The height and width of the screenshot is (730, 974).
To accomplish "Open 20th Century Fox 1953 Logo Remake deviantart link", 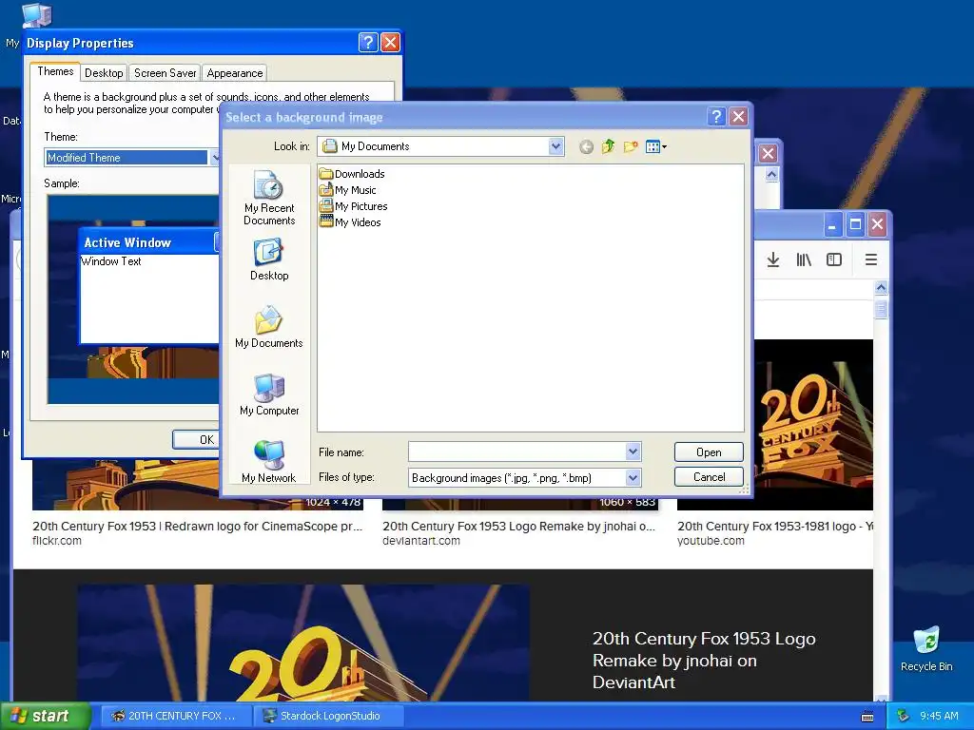I will click(518, 526).
